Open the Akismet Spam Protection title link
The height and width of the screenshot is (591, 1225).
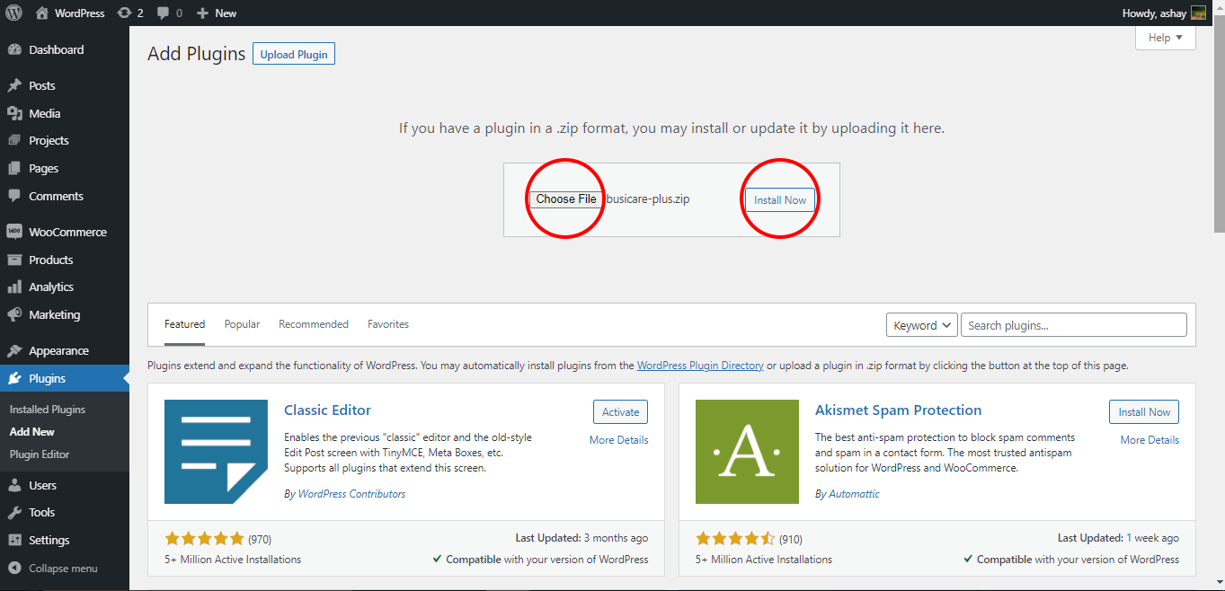click(x=898, y=410)
